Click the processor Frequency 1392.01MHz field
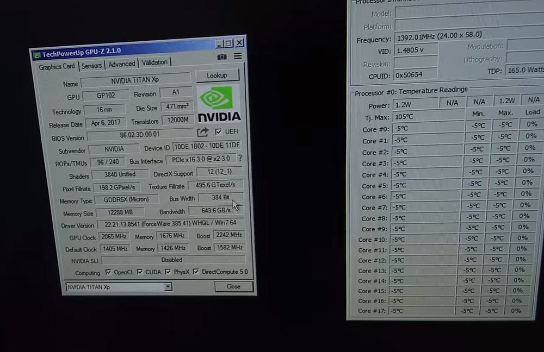This screenshot has width=544, height=352. click(469, 35)
